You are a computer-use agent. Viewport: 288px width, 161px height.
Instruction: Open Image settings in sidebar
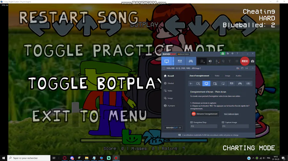(x=168, y=98)
